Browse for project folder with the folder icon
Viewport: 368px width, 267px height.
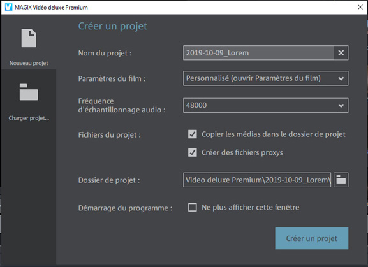pyautogui.click(x=341, y=180)
